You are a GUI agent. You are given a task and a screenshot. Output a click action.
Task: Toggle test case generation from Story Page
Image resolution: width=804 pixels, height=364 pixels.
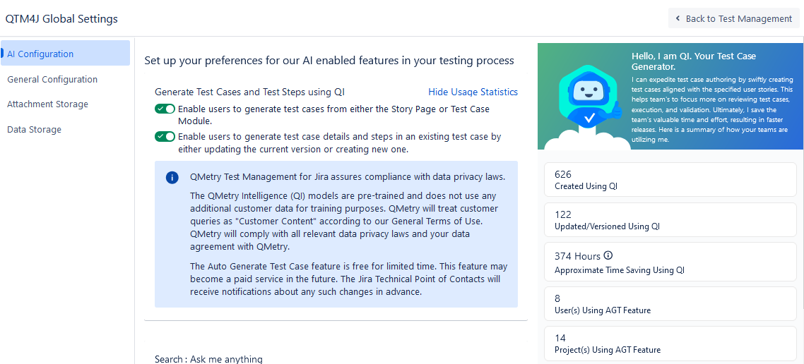click(x=165, y=109)
